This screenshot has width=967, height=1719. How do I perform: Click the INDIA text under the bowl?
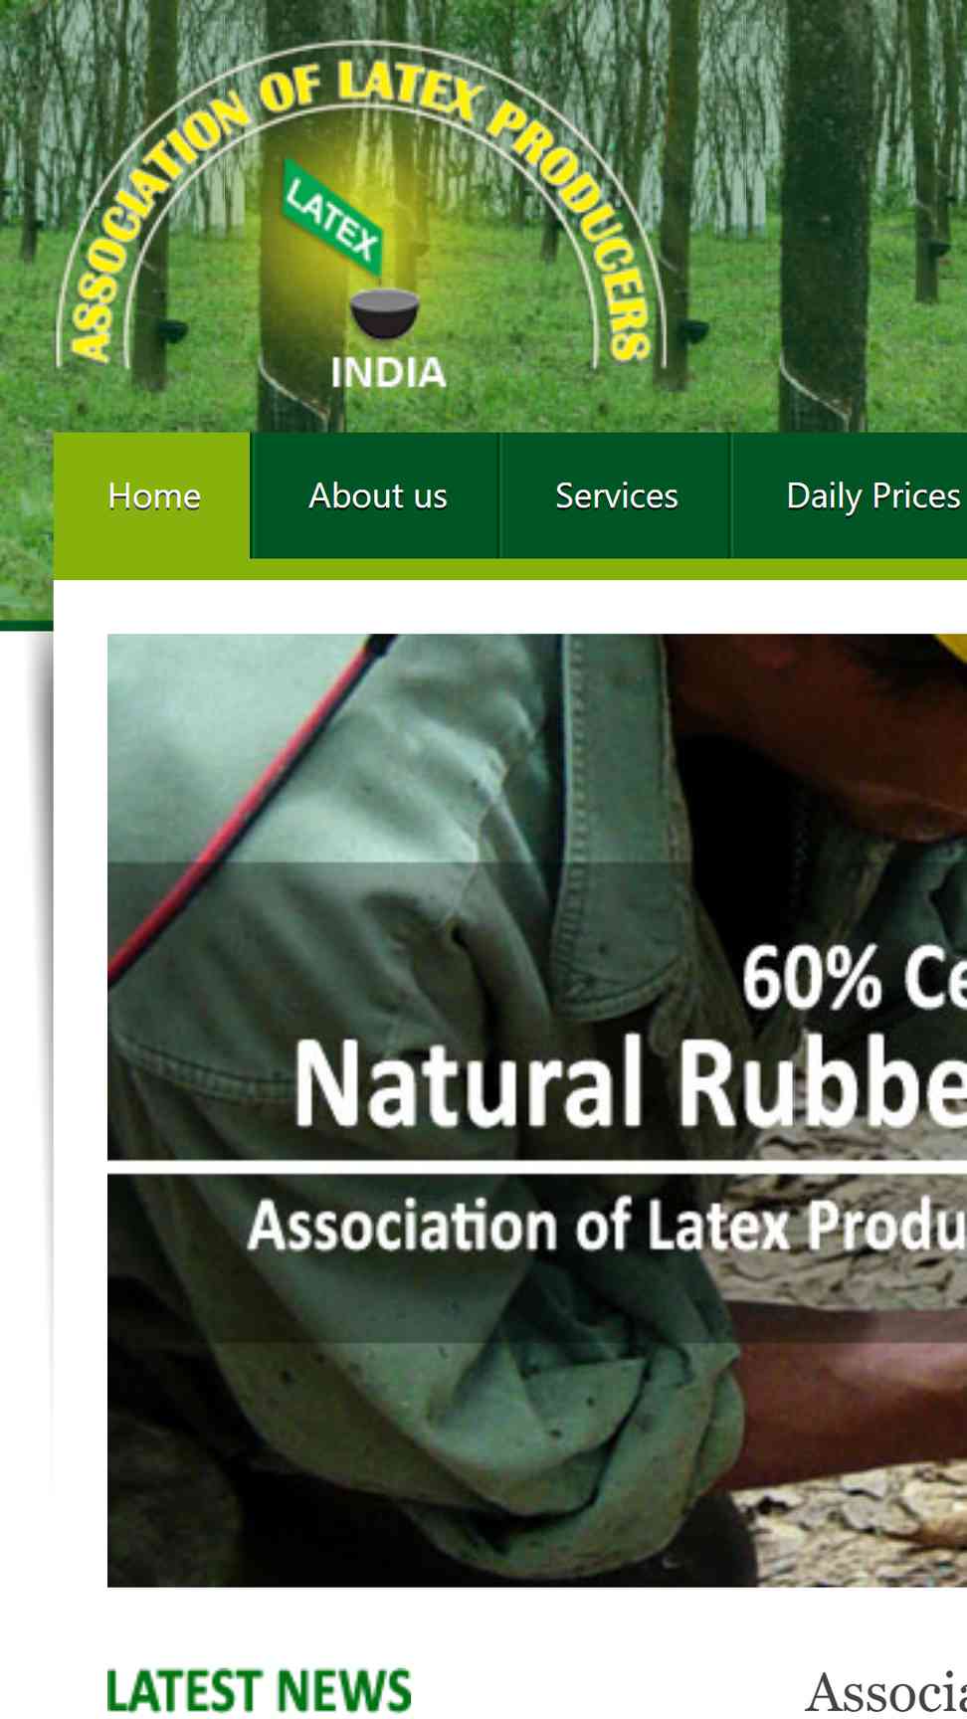388,373
